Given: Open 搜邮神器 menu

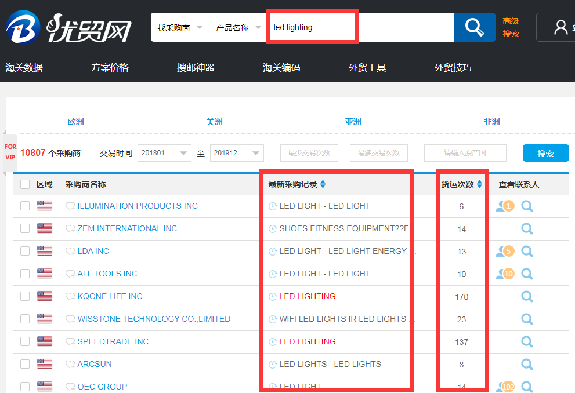Looking at the screenshot, I should pos(196,68).
